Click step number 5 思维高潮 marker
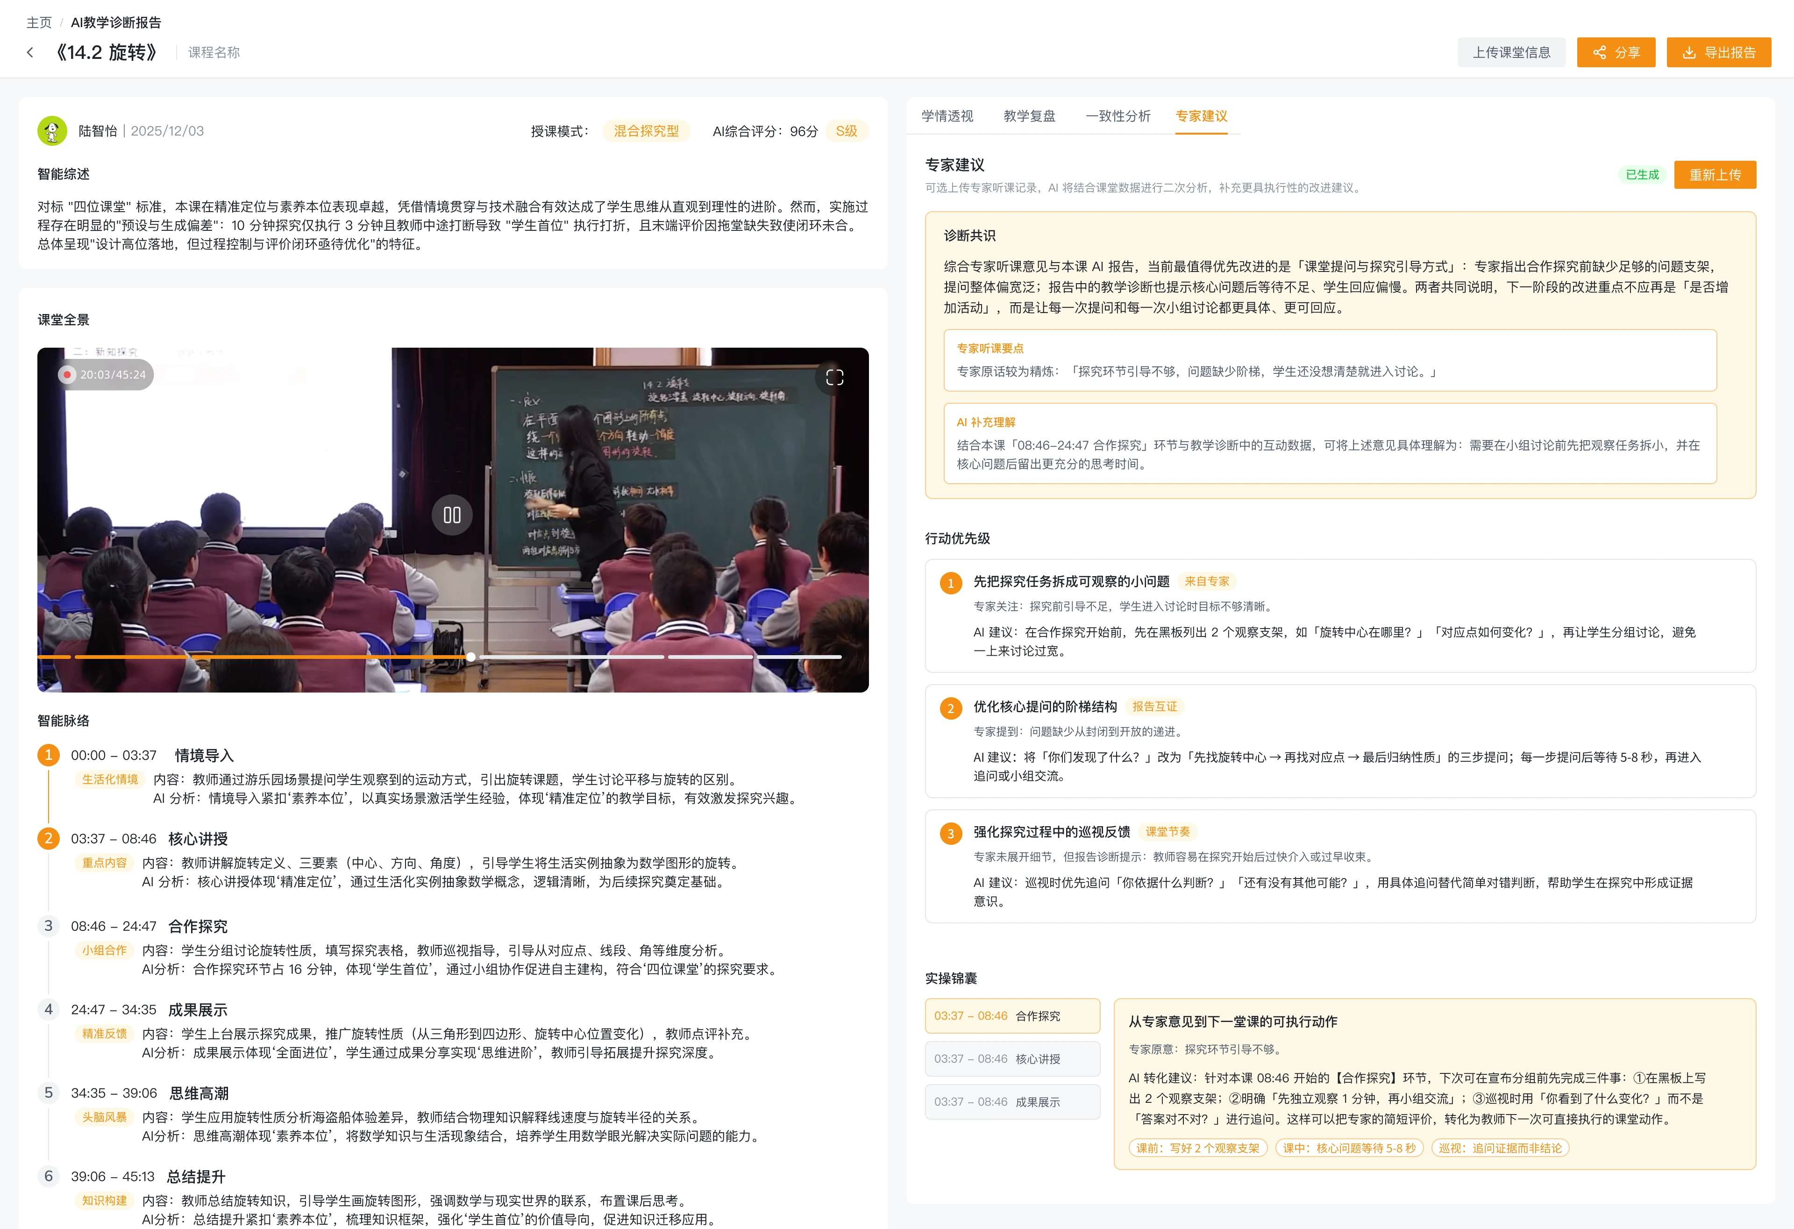1794x1229 pixels. pos(49,1093)
